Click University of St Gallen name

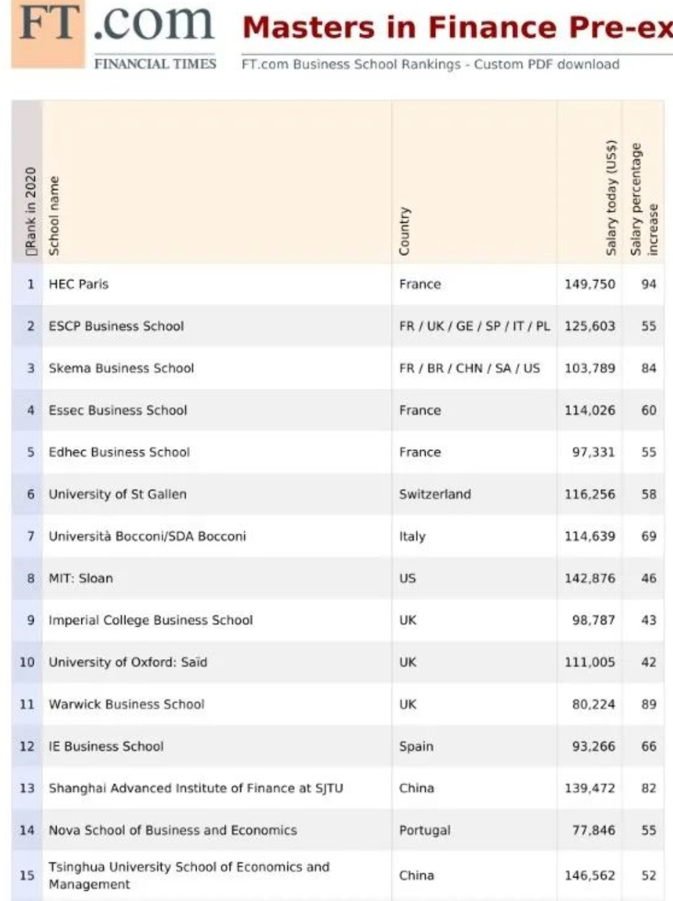pyautogui.click(x=117, y=494)
